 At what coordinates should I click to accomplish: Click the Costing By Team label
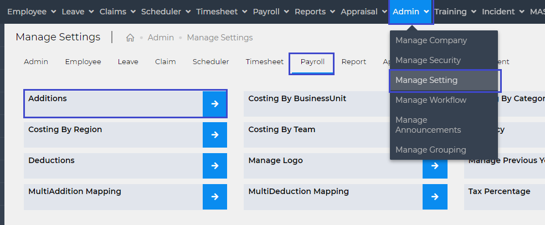point(281,130)
